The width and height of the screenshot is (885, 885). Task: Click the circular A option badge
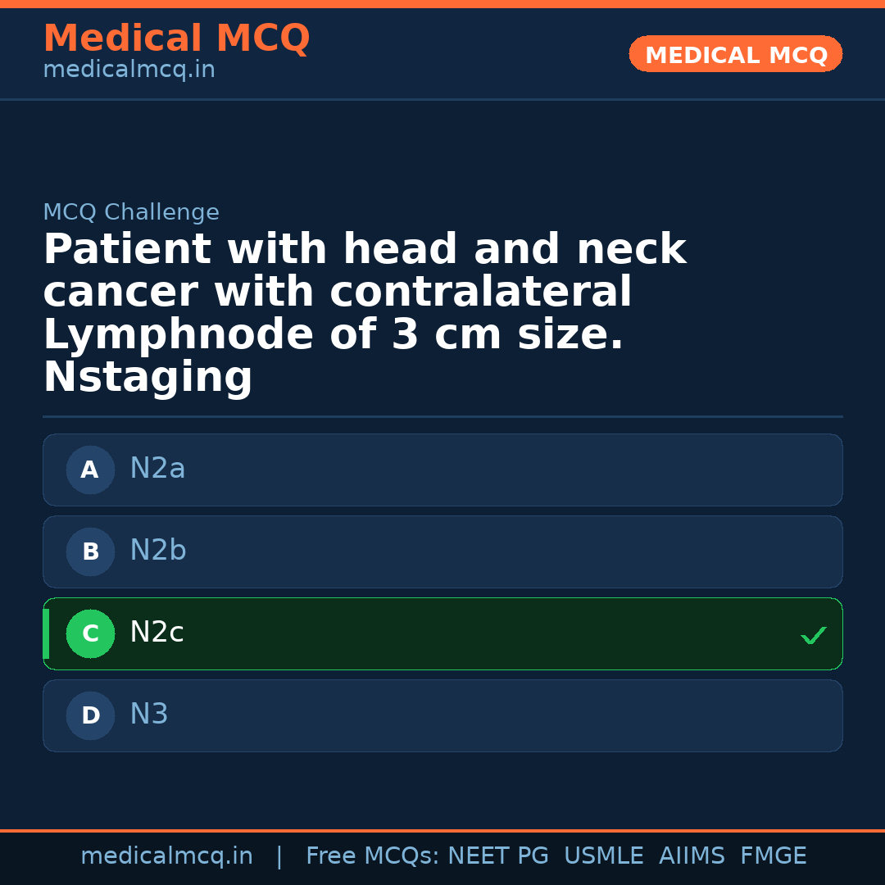click(90, 470)
